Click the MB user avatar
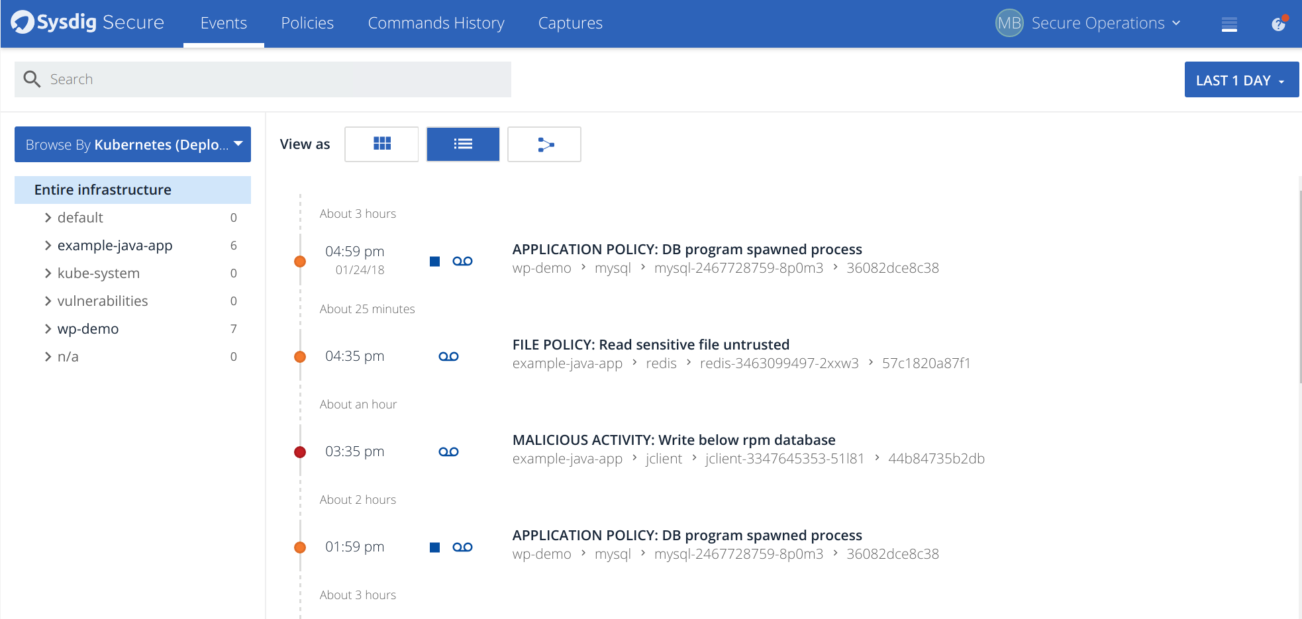1302x619 pixels. (x=1009, y=23)
